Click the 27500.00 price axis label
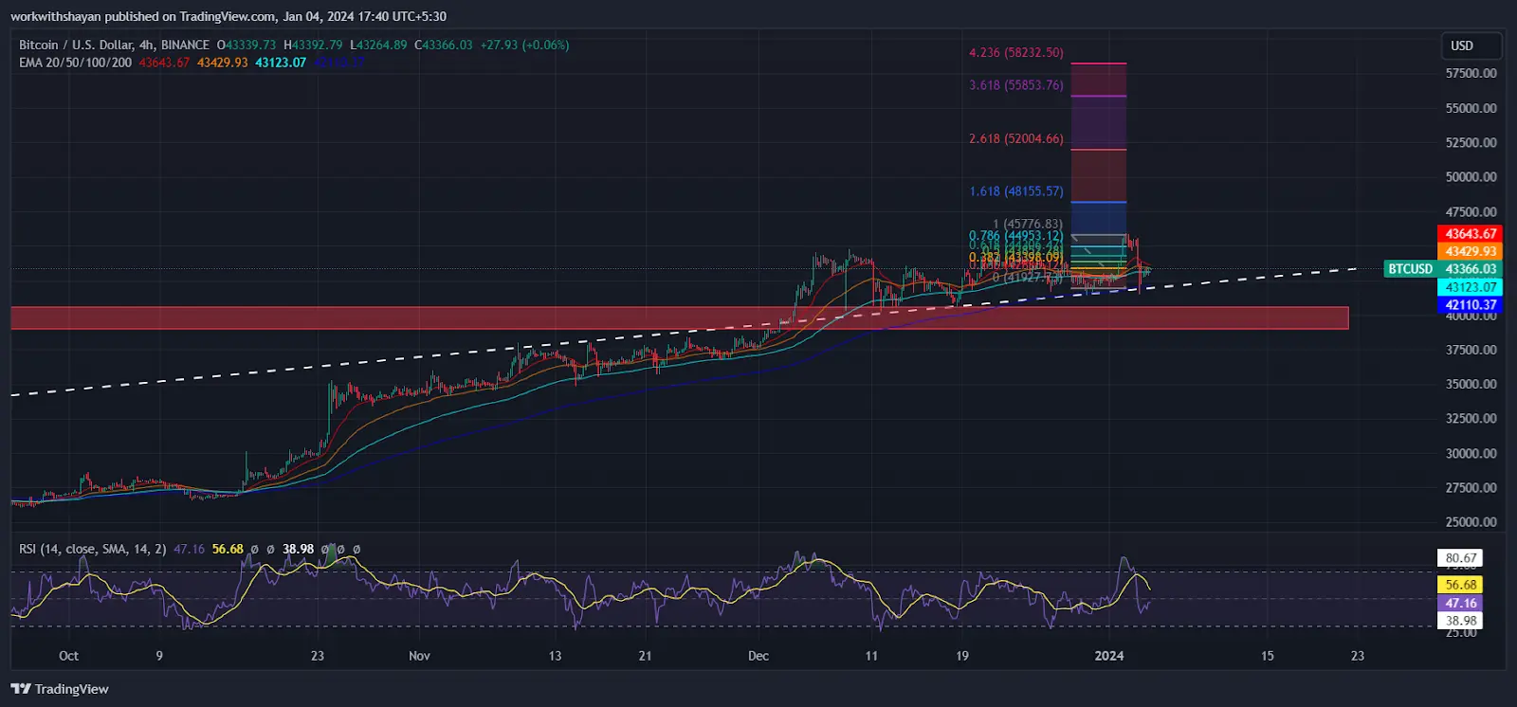Screen dimensions: 1517x707 point(1471,487)
